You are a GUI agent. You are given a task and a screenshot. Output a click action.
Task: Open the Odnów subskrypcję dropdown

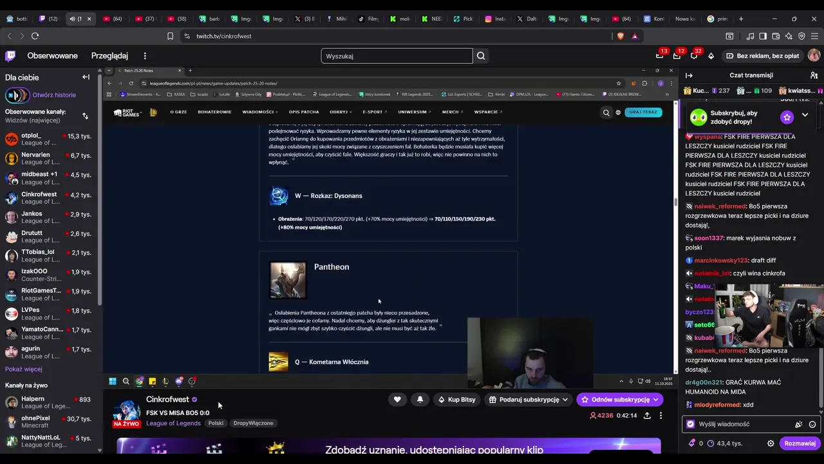pyautogui.click(x=619, y=400)
